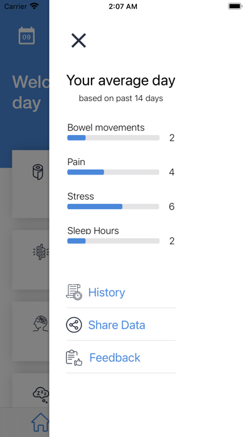Screen dimensions: 246x437
Task: Open the calendar icon showing 09
Action: [27, 36]
